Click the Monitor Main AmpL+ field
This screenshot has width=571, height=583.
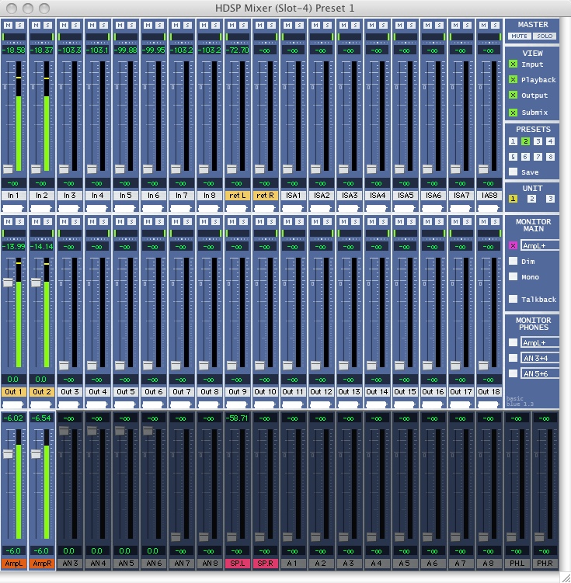pyautogui.click(x=540, y=245)
